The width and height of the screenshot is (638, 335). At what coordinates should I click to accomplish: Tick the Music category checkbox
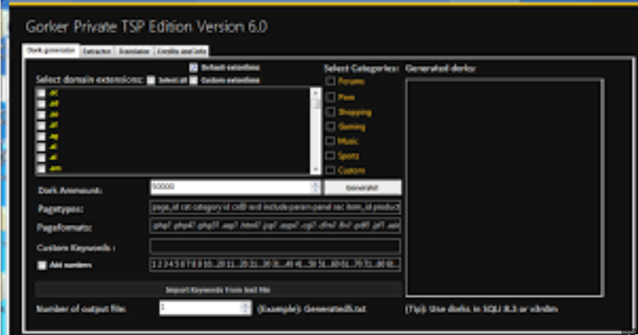coord(331,141)
